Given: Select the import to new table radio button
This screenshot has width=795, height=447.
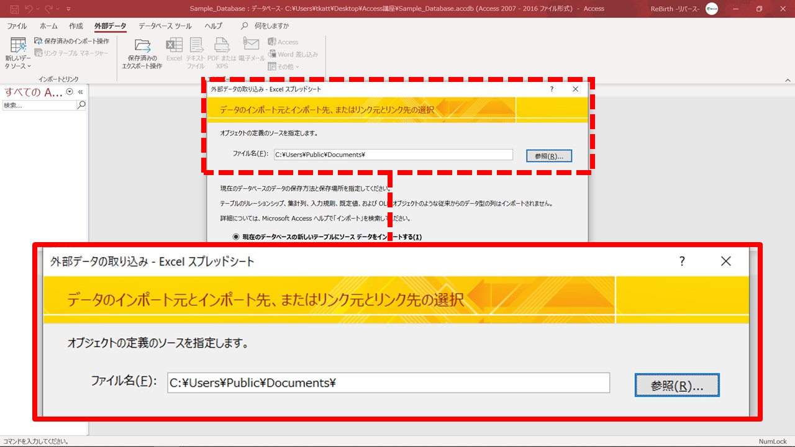Looking at the screenshot, I should (236, 237).
